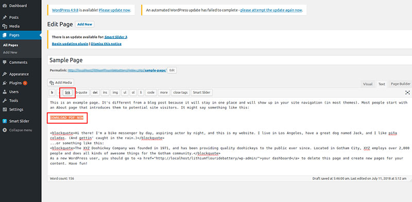Click the link quicktag button

67,93
